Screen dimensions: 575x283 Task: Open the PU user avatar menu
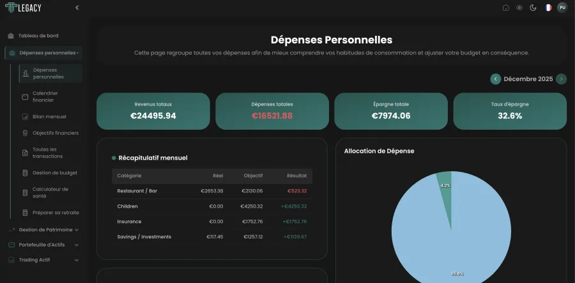pyautogui.click(x=562, y=8)
